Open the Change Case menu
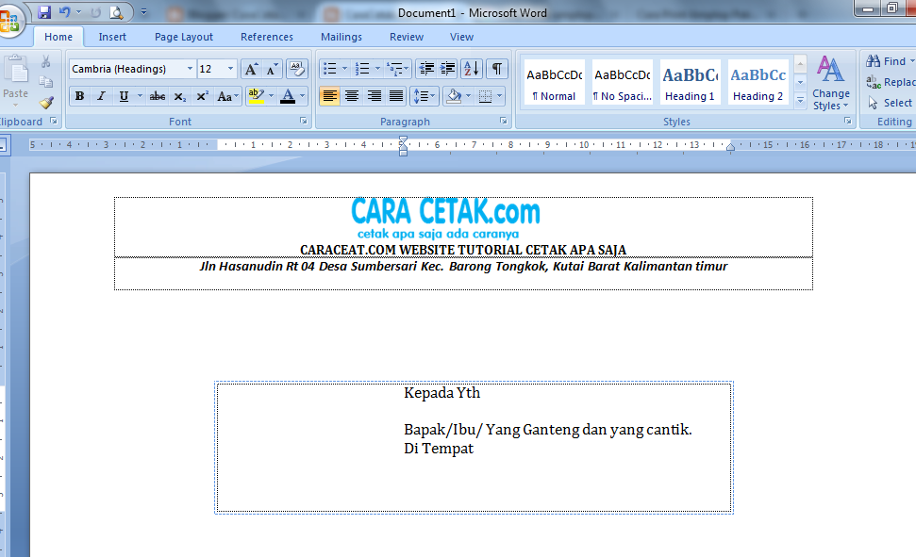 pos(227,96)
